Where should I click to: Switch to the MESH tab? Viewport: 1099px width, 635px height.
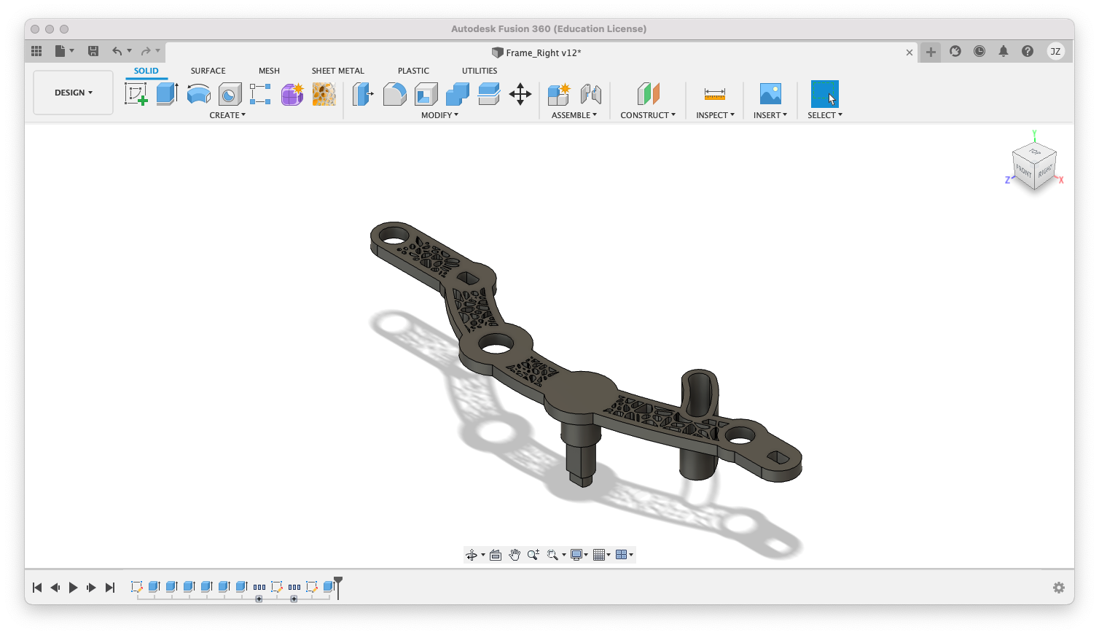(x=270, y=71)
